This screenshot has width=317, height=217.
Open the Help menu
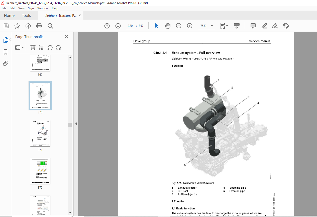point(55,8)
